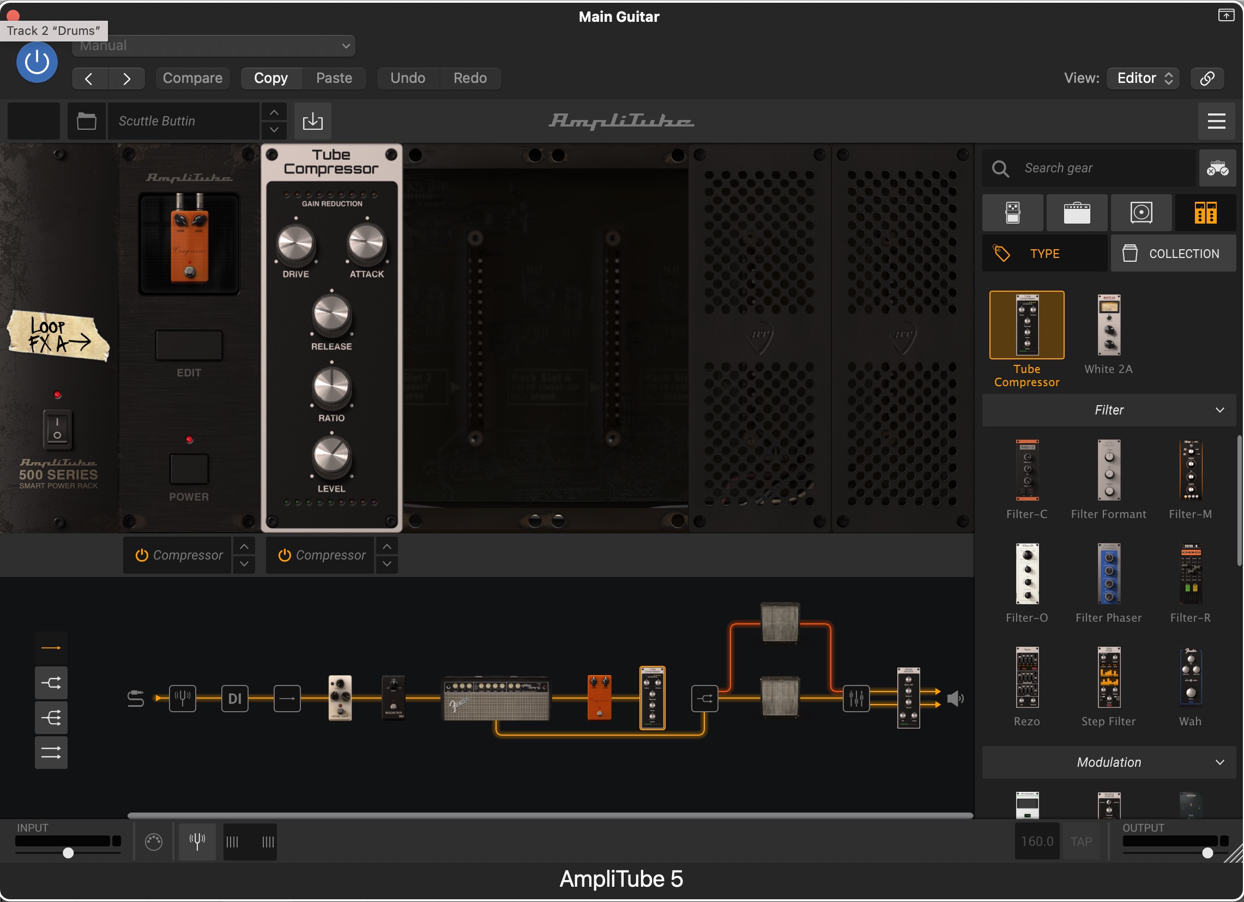1244x902 pixels.
Task: Choose the Filter-O rack unit
Action: pos(1027,574)
